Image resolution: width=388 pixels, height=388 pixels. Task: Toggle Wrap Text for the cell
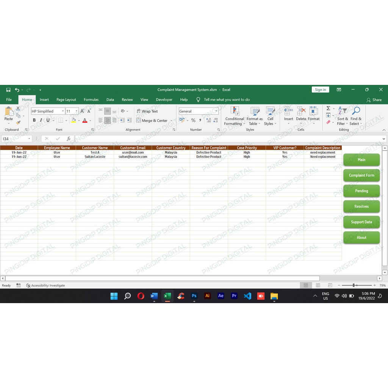point(147,111)
